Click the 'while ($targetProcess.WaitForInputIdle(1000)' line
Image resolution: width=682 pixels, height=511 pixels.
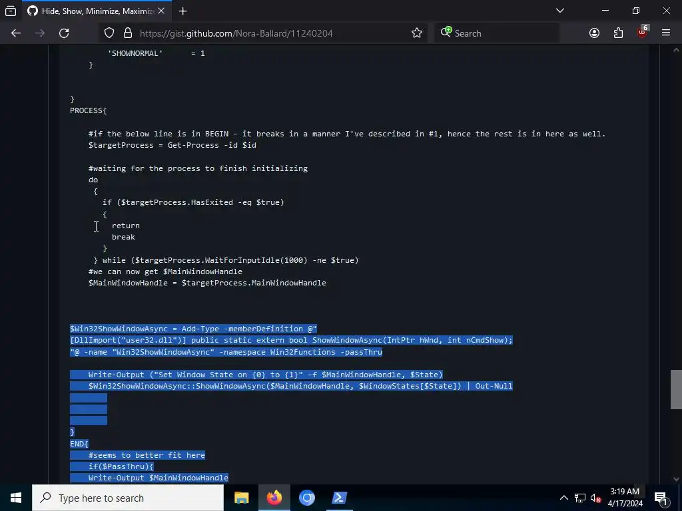click(226, 260)
